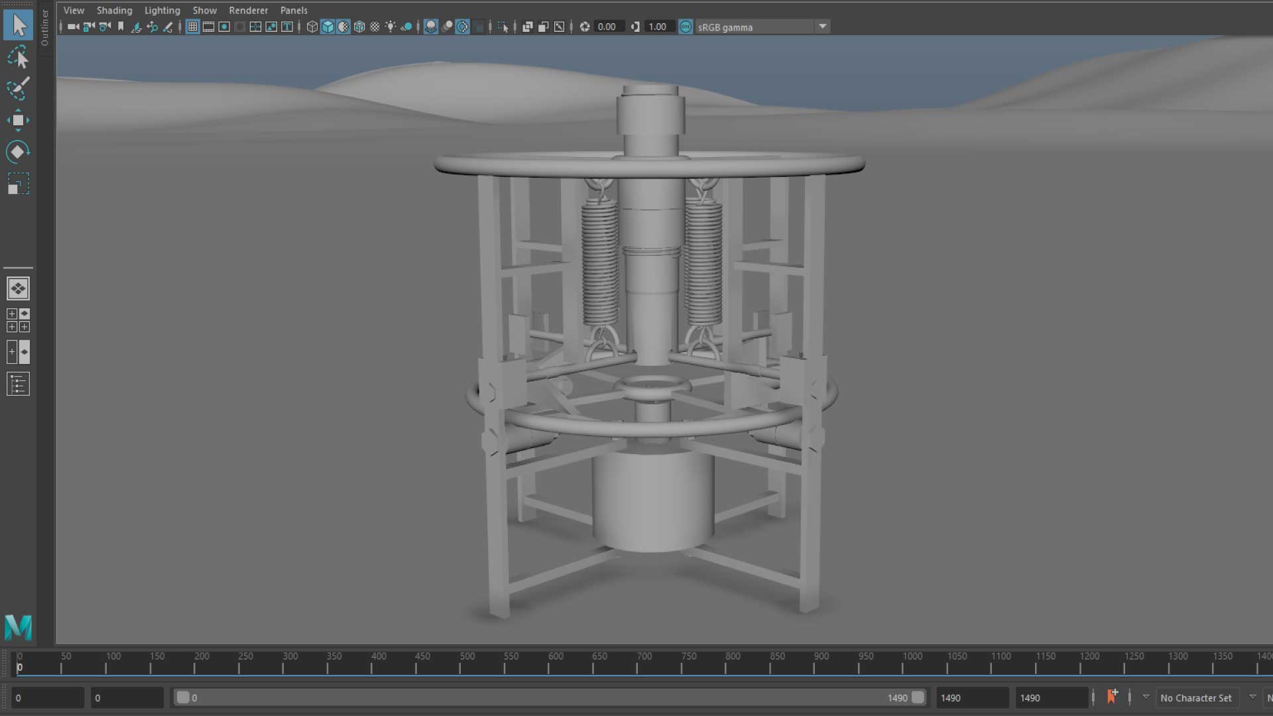Click the range slider end handle
The image size is (1273, 716).
pyautogui.click(x=918, y=697)
